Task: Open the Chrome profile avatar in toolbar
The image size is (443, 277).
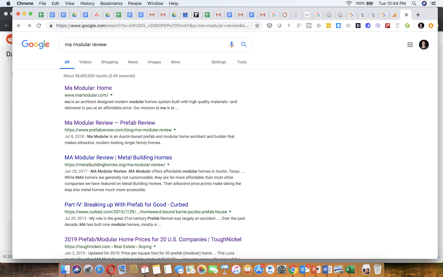Action: pyautogui.click(x=421, y=25)
